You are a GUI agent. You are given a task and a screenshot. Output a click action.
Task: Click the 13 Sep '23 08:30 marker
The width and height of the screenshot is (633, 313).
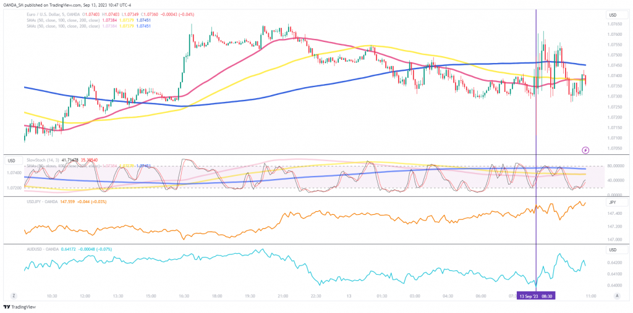click(x=536, y=296)
